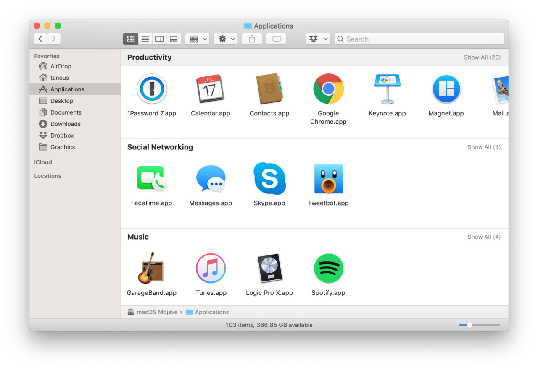
Task: Select the Keynote app icon
Action: (x=387, y=89)
